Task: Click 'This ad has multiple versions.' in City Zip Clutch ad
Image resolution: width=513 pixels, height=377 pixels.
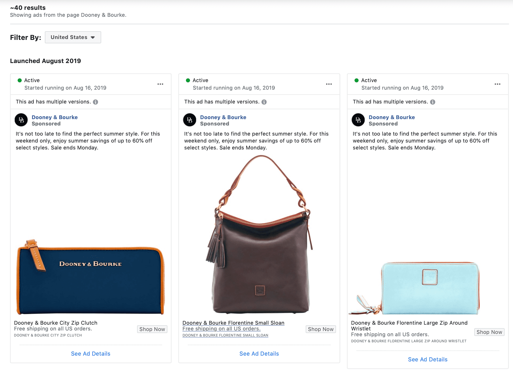Action: (53, 102)
